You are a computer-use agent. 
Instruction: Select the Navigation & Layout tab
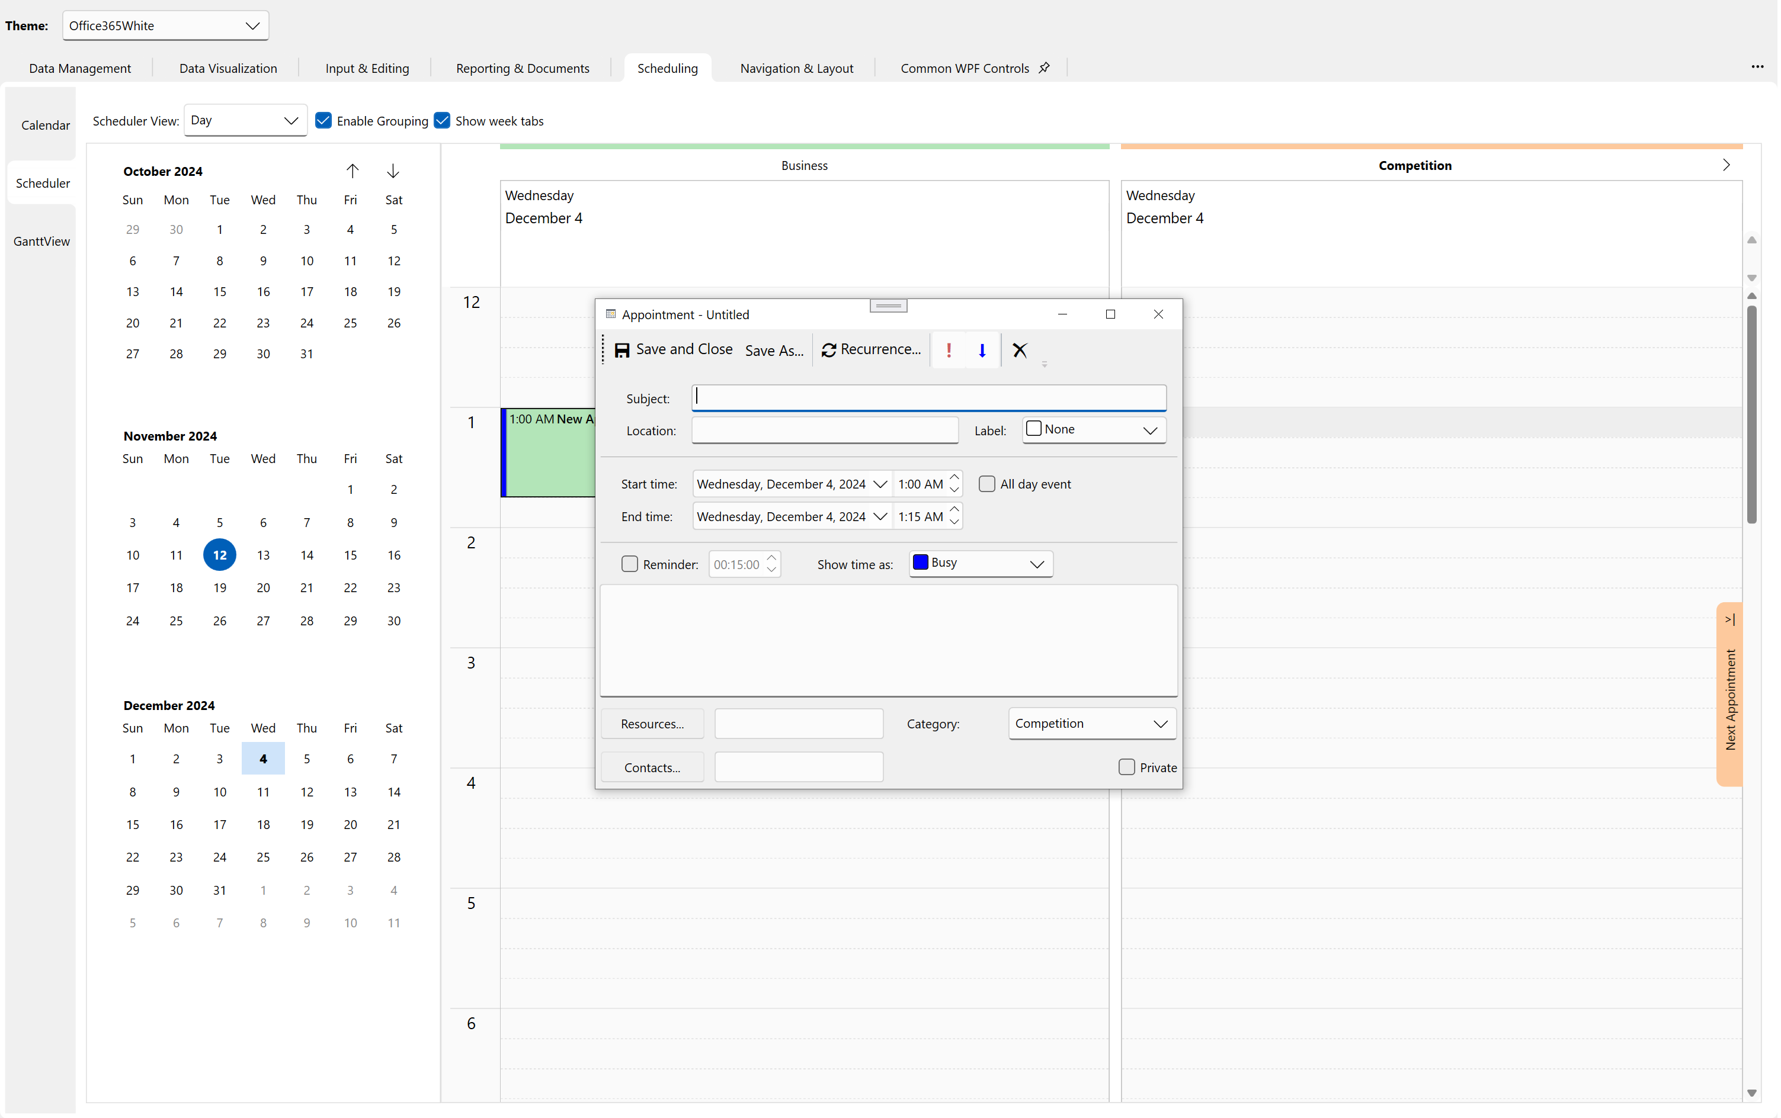[x=796, y=68]
